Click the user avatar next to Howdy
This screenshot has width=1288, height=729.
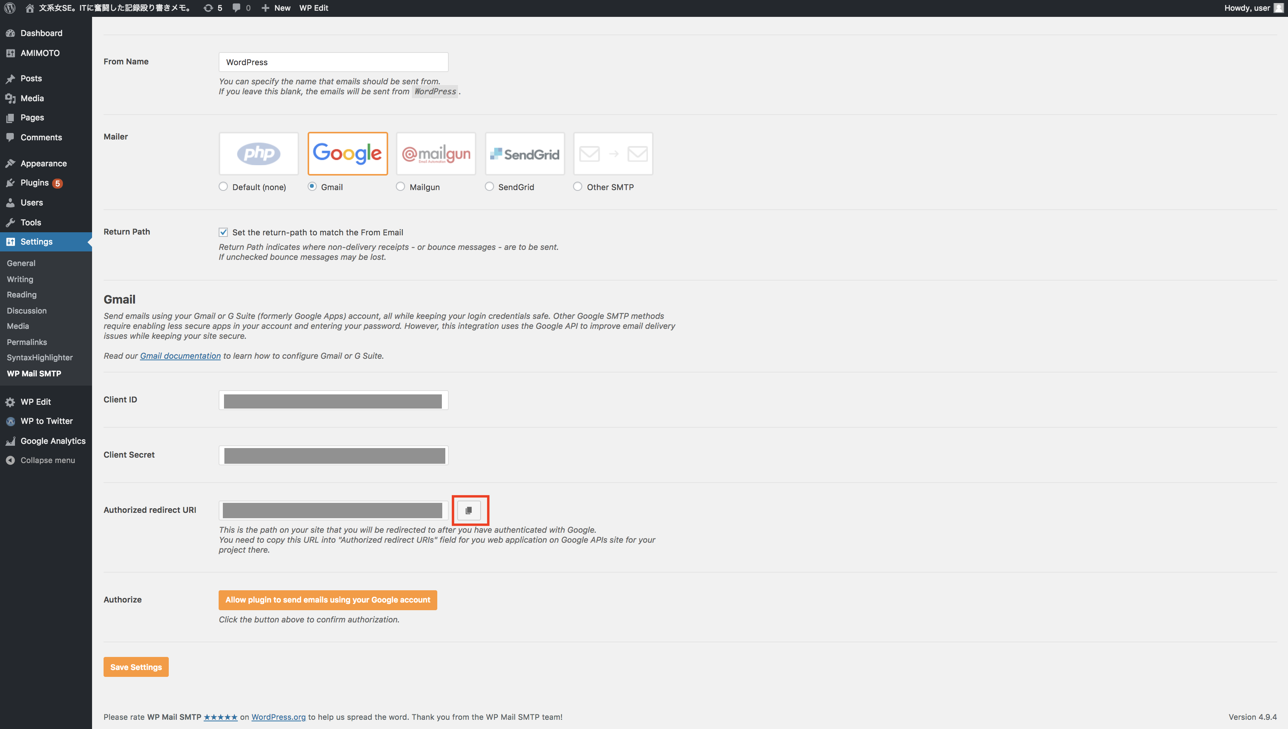tap(1279, 8)
